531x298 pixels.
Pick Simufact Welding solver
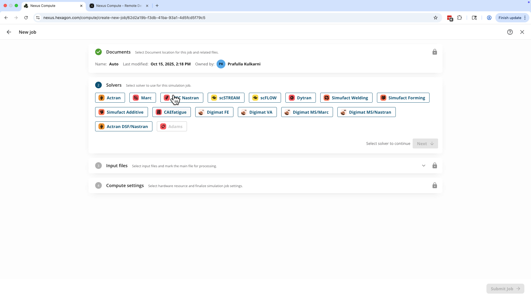(346, 98)
